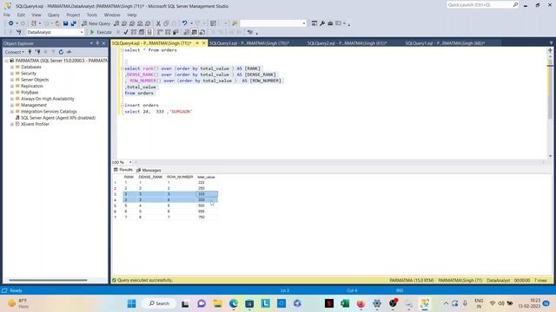Click the search magnifier in Quick Launch

click(515, 4)
